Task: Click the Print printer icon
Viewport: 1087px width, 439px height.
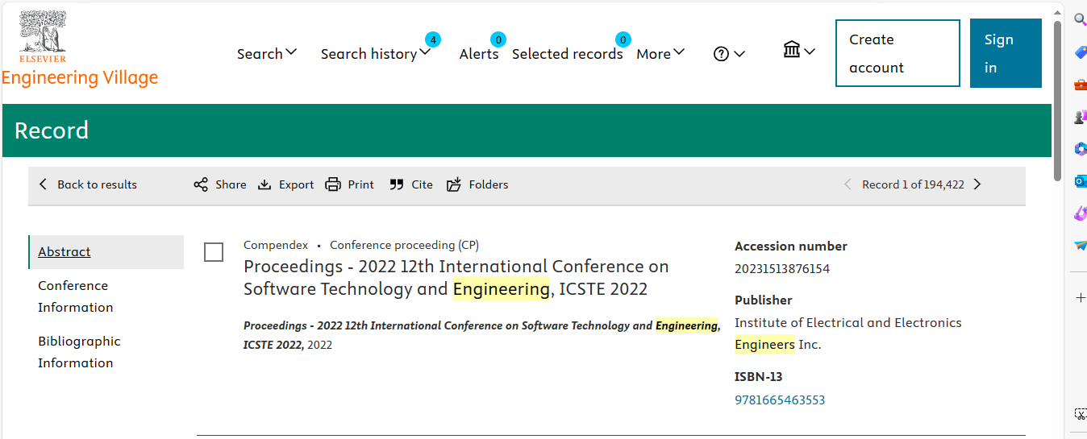Action: (x=333, y=184)
